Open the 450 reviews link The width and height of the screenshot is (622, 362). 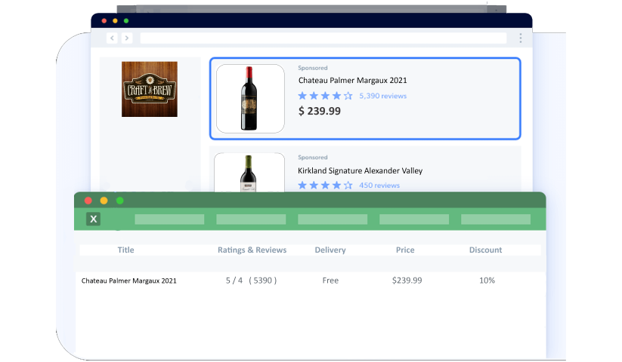[379, 186]
